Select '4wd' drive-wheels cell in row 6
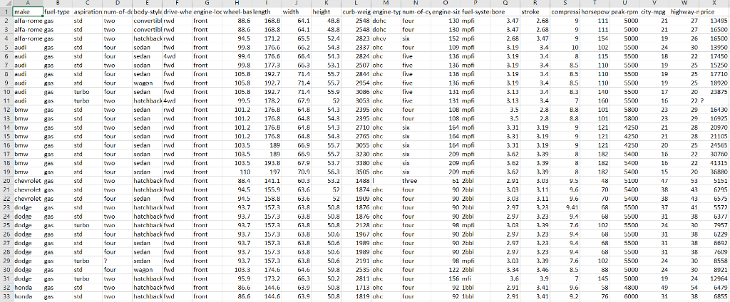This screenshot has width=730, height=302. click(177, 56)
